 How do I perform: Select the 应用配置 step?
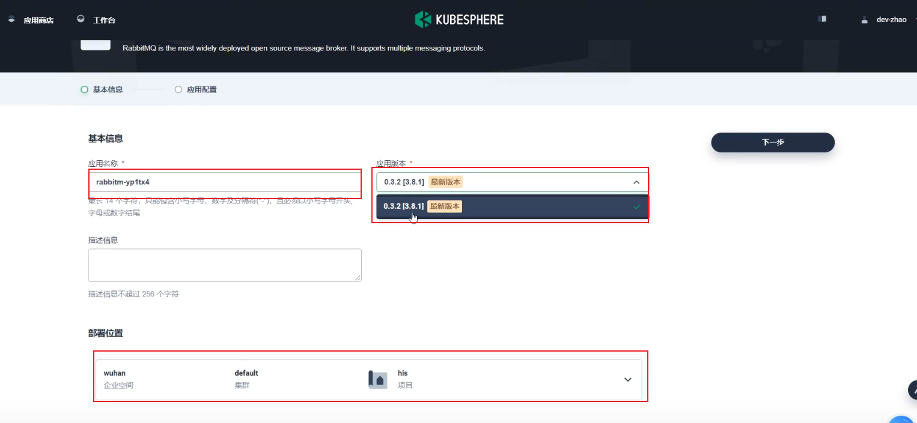pos(195,89)
